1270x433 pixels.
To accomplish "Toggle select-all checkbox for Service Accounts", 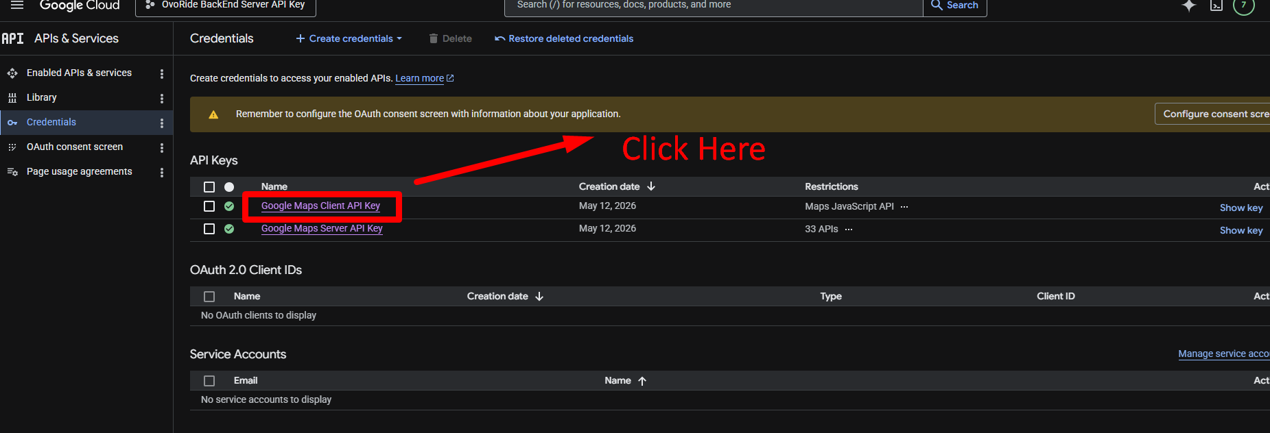I will pyautogui.click(x=209, y=381).
